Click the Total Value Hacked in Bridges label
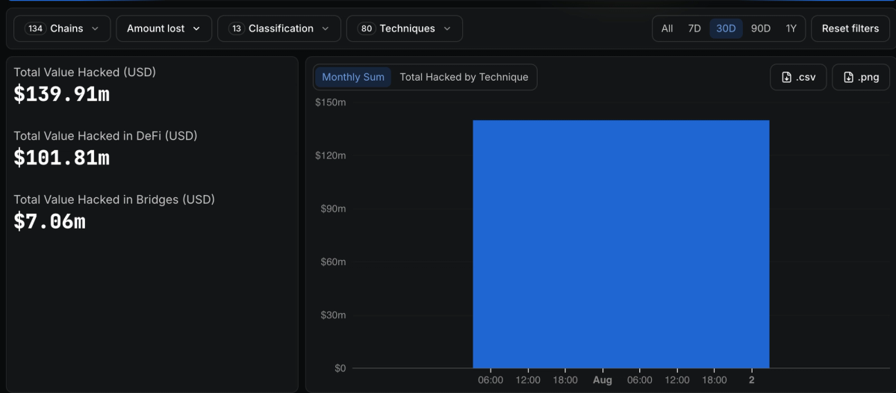This screenshot has width=896, height=393. click(114, 199)
